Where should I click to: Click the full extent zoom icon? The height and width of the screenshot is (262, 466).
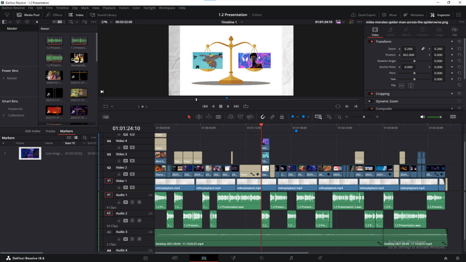[318, 117]
